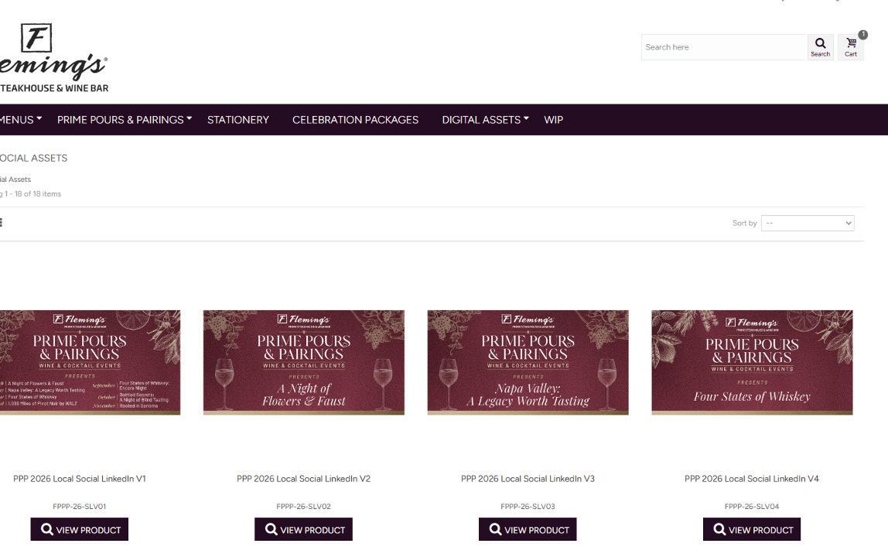Screen dimensions: 888x557
Task: Focus the Search here input field
Action: 724,47
